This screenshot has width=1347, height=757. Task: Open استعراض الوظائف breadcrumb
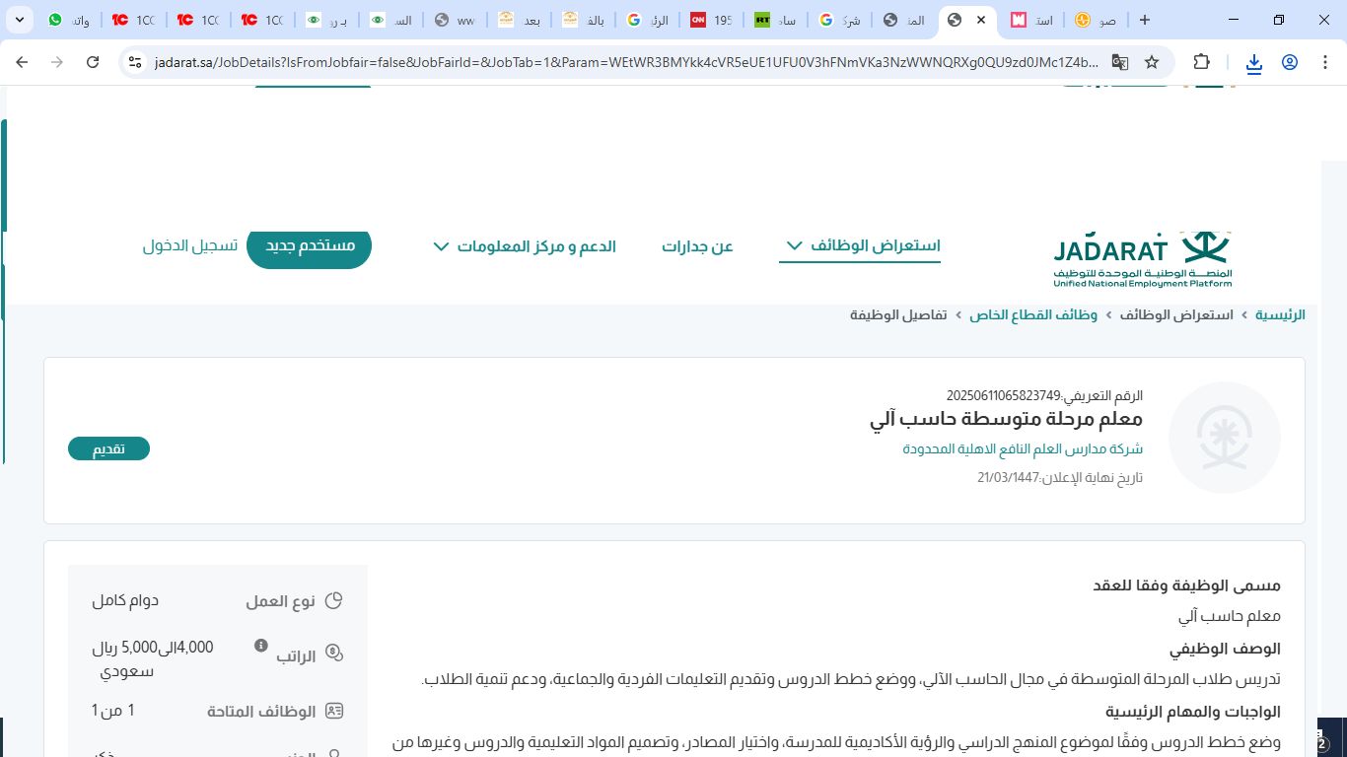[x=1176, y=315]
